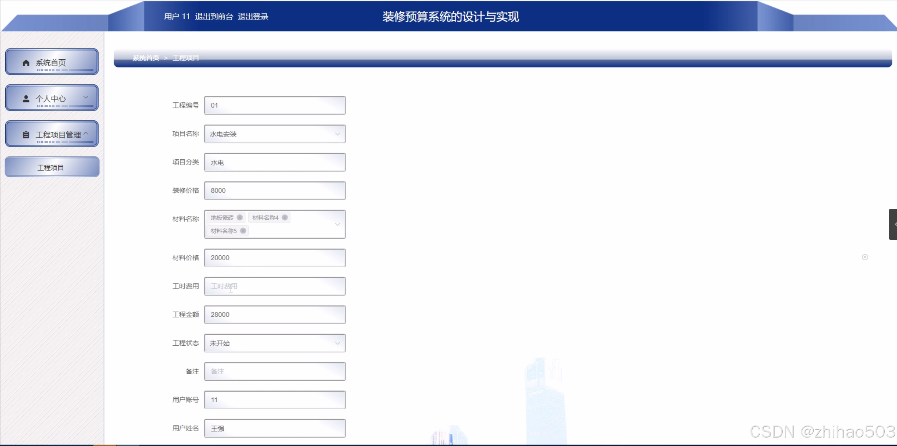Click the 退出到前台 link
Viewport: 897px width, 446px height.
pyautogui.click(x=214, y=17)
